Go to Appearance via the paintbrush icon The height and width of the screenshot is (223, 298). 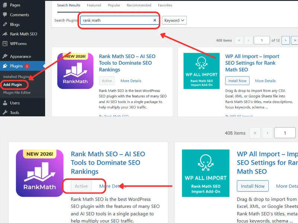[x=5, y=56]
